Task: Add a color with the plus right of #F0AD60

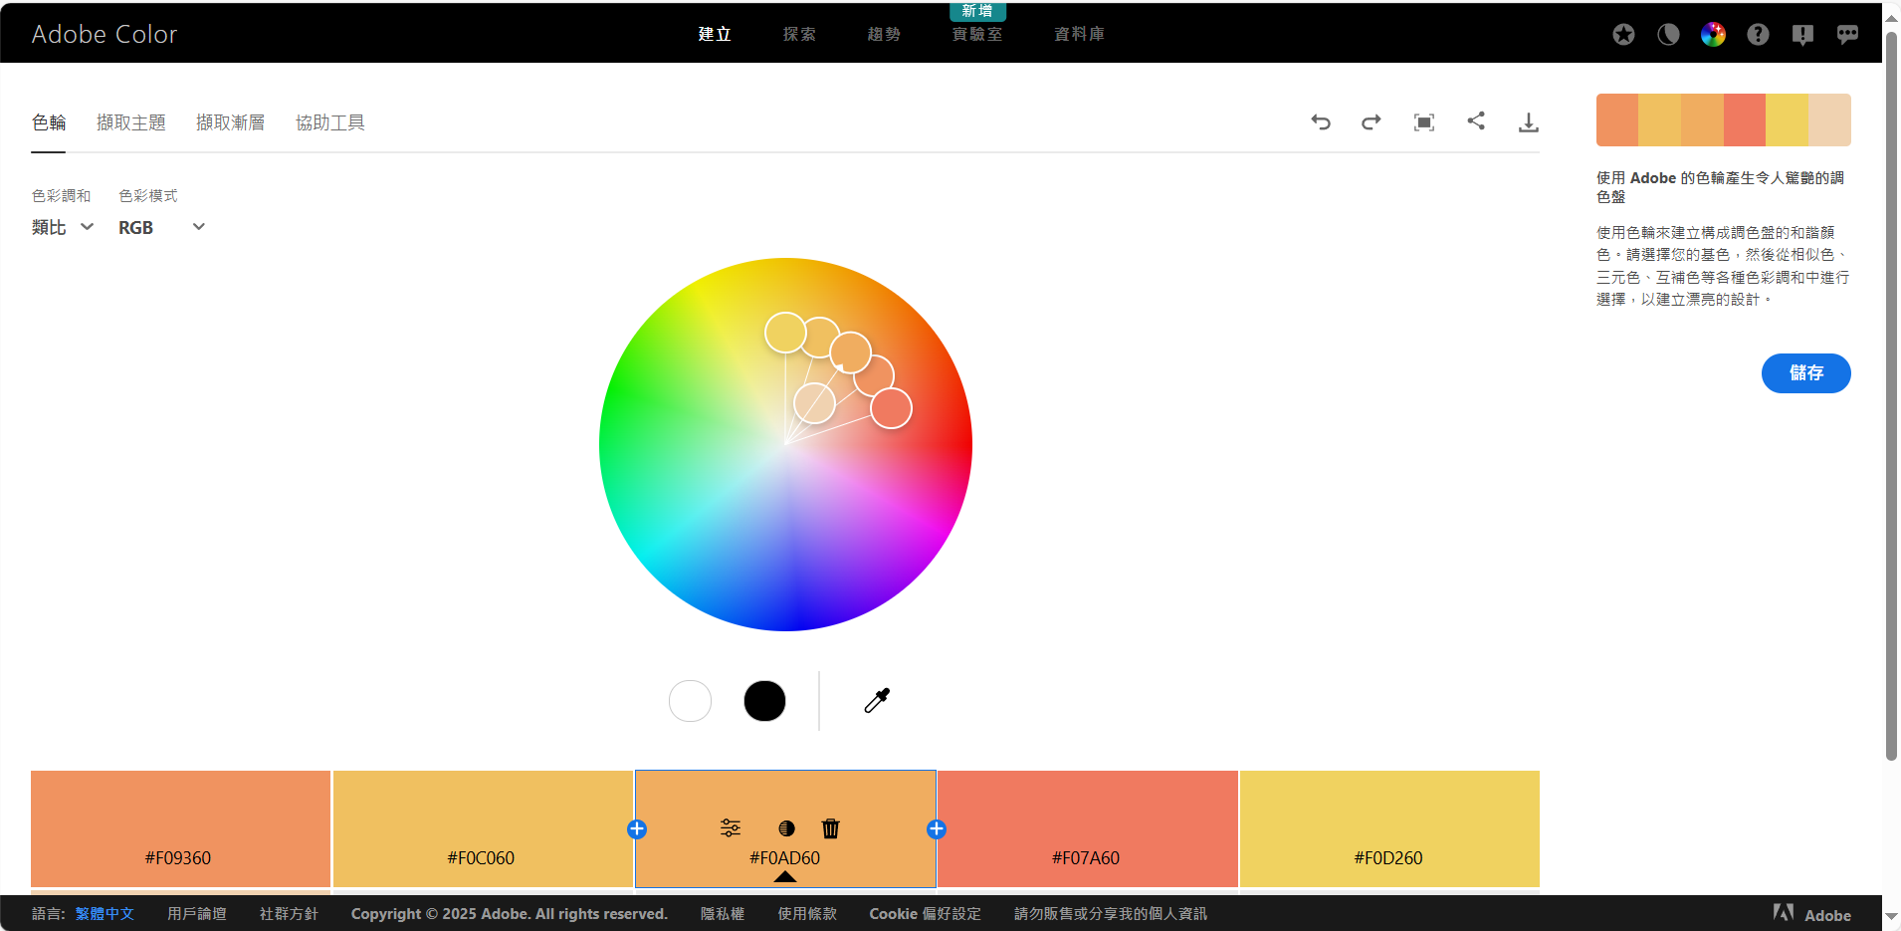Action: coord(937,829)
